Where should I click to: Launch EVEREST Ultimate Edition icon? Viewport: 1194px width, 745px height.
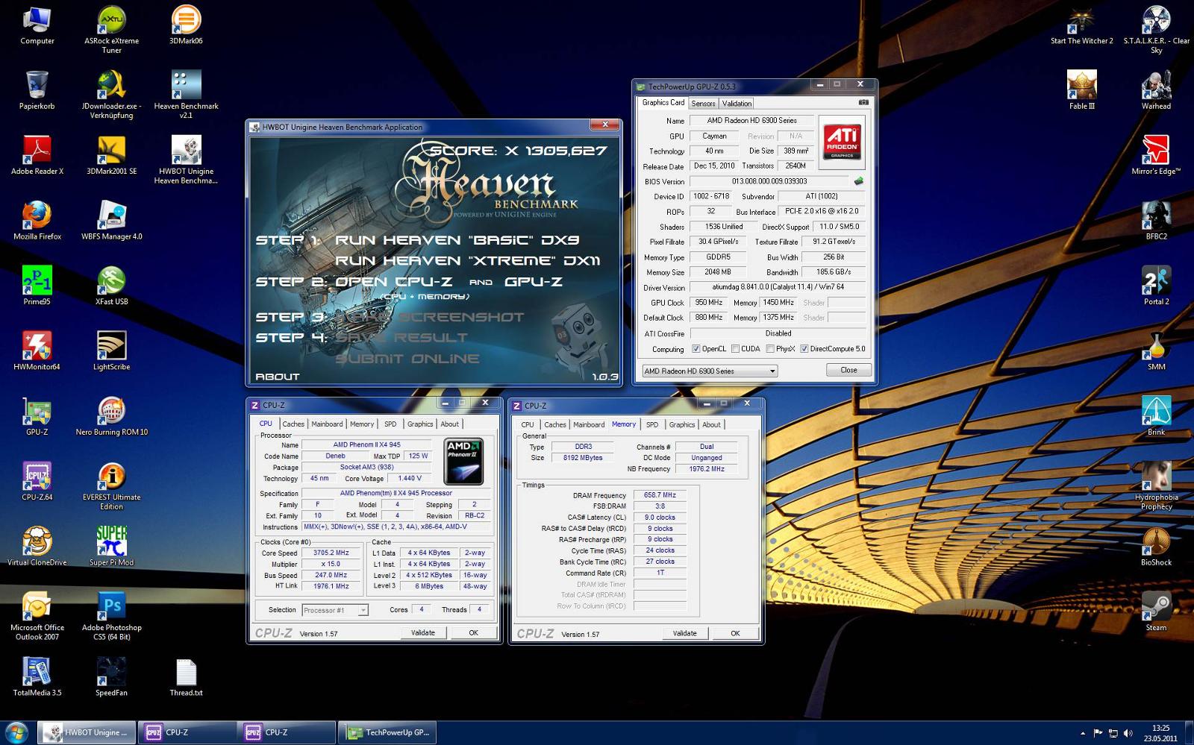point(111,485)
